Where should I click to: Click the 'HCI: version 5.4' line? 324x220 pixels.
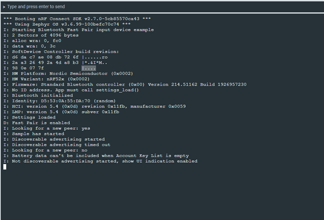point(95,106)
